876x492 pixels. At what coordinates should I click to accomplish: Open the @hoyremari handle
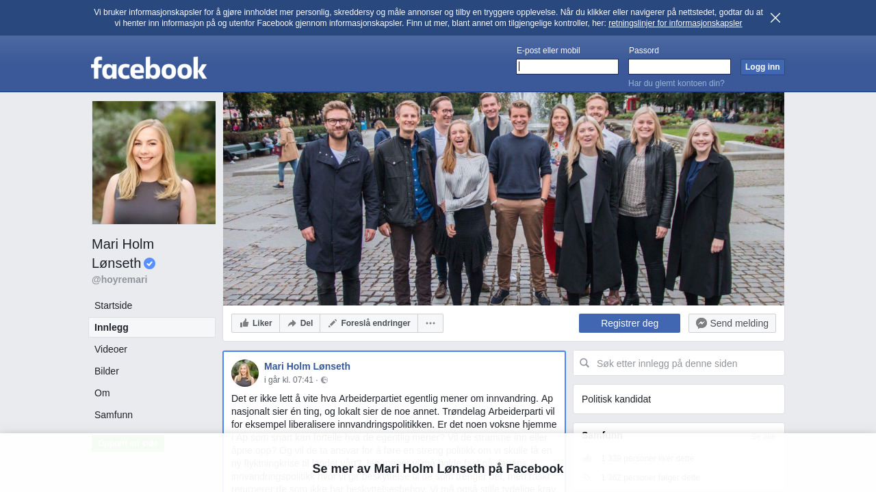[x=119, y=279]
